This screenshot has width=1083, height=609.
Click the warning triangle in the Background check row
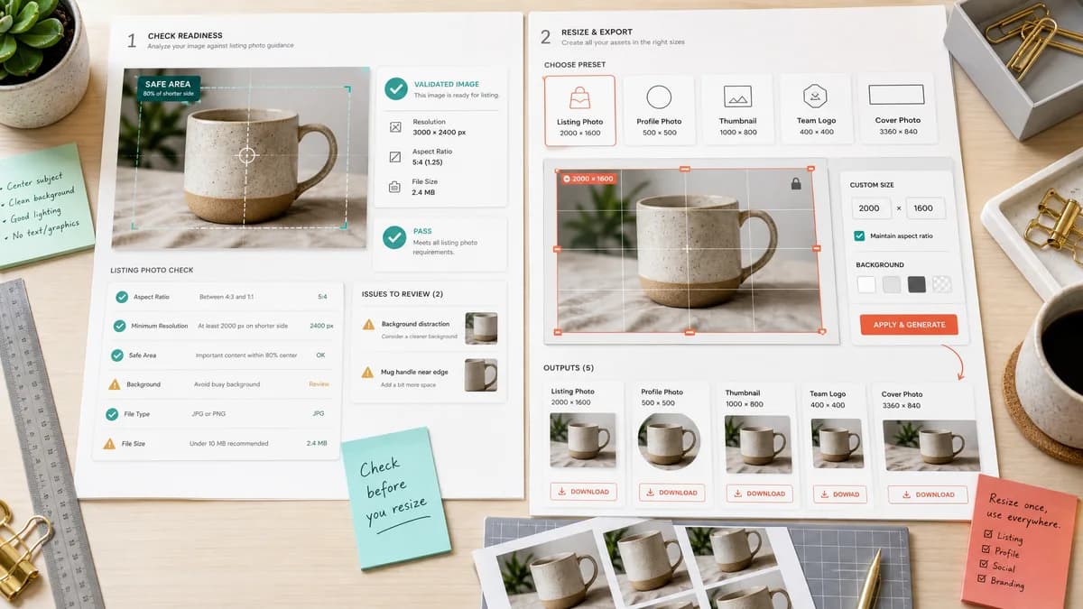pos(115,384)
